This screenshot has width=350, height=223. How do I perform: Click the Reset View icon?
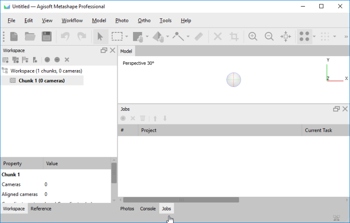tap(285, 36)
